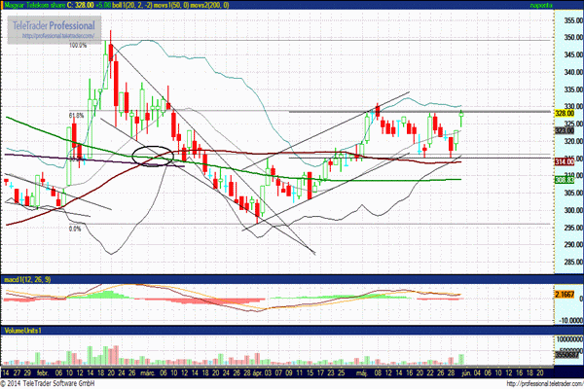Viewport: 584px width, 389px height.
Task: Click the jún. month label on date axis
Action: (466, 372)
